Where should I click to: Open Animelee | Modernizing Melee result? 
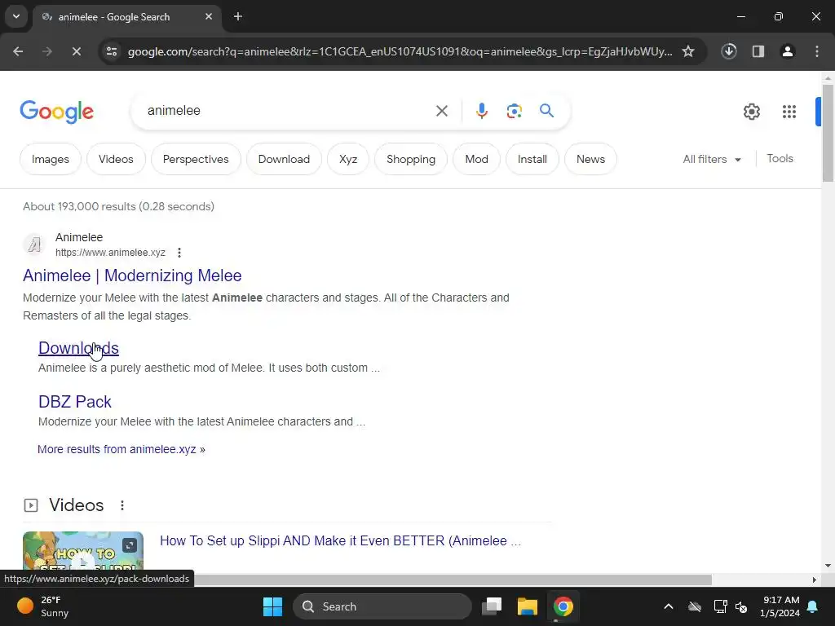[132, 276]
